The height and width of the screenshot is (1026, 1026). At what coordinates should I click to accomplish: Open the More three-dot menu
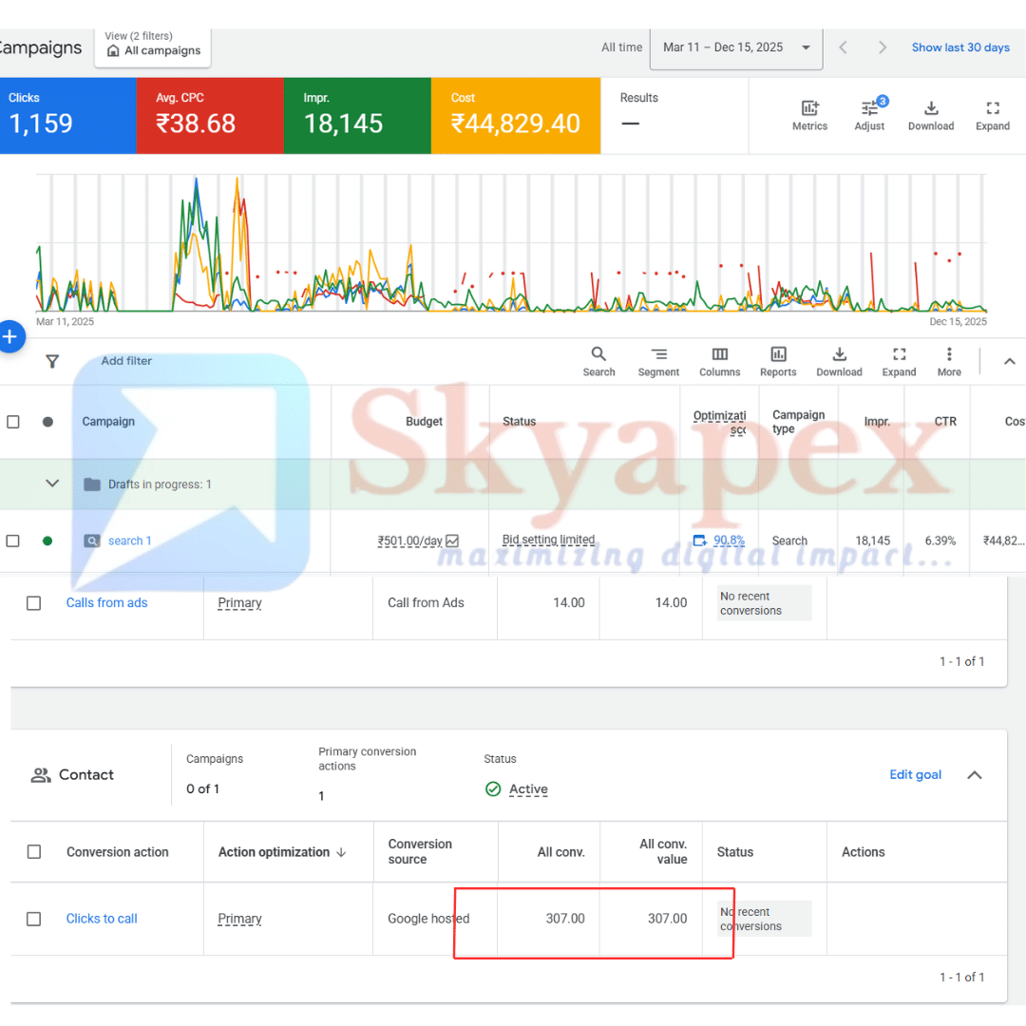[x=948, y=354]
